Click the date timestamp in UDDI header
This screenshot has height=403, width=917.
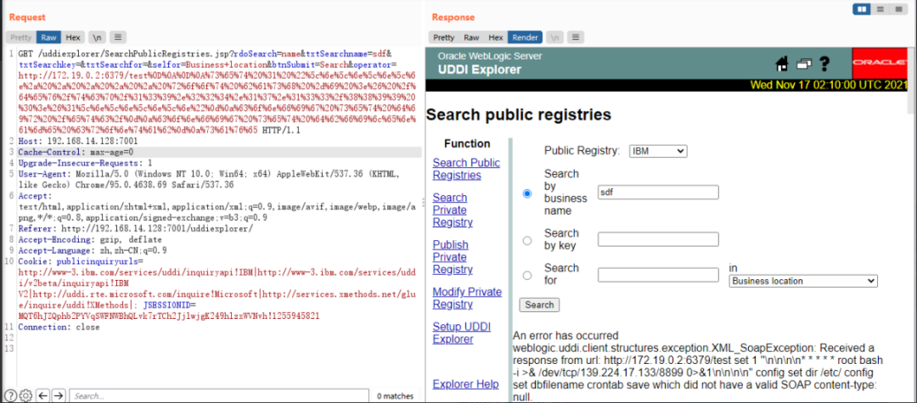(x=830, y=84)
